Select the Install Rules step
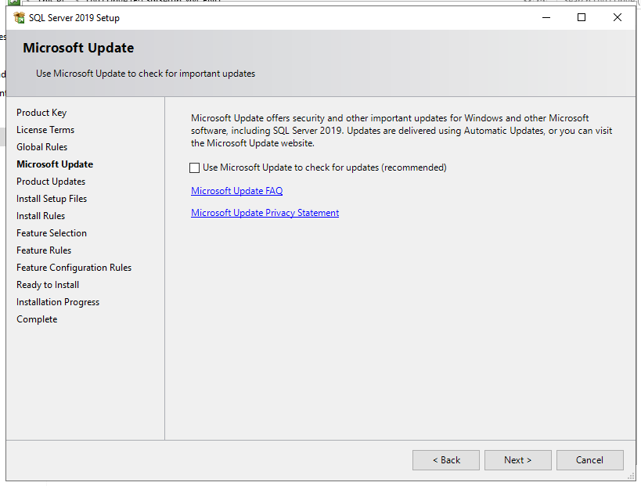 tap(41, 216)
